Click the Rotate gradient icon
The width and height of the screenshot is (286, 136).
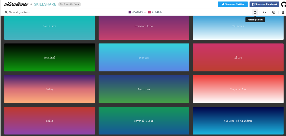coord(255,12)
